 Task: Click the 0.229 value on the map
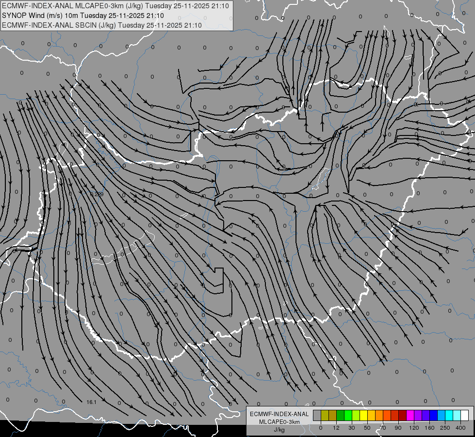tap(97, 194)
